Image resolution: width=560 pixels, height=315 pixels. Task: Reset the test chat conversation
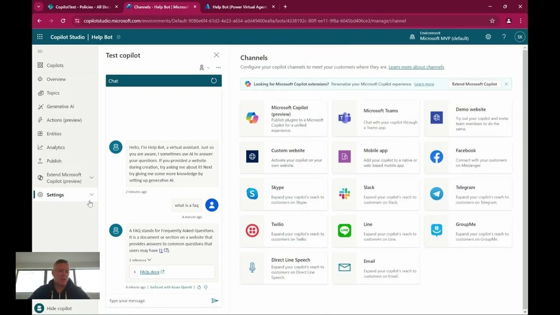(x=214, y=81)
